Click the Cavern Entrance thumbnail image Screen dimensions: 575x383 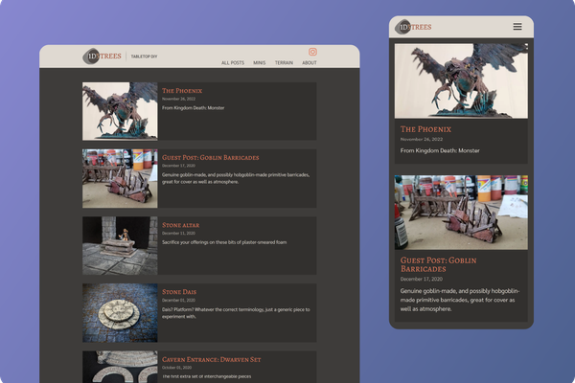[x=120, y=367]
